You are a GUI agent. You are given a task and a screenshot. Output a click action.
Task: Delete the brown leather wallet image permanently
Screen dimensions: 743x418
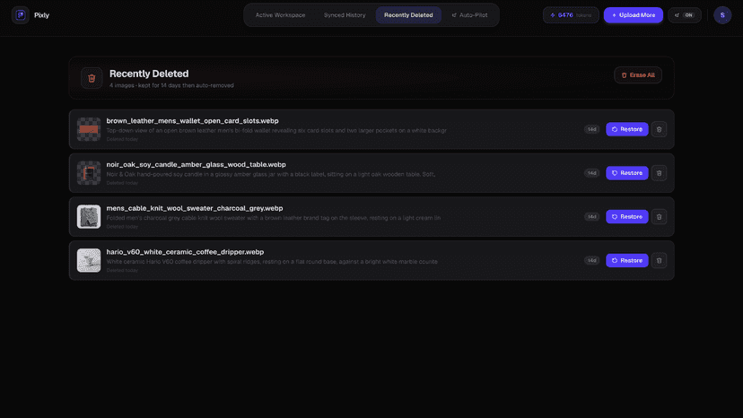(x=659, y=129)
